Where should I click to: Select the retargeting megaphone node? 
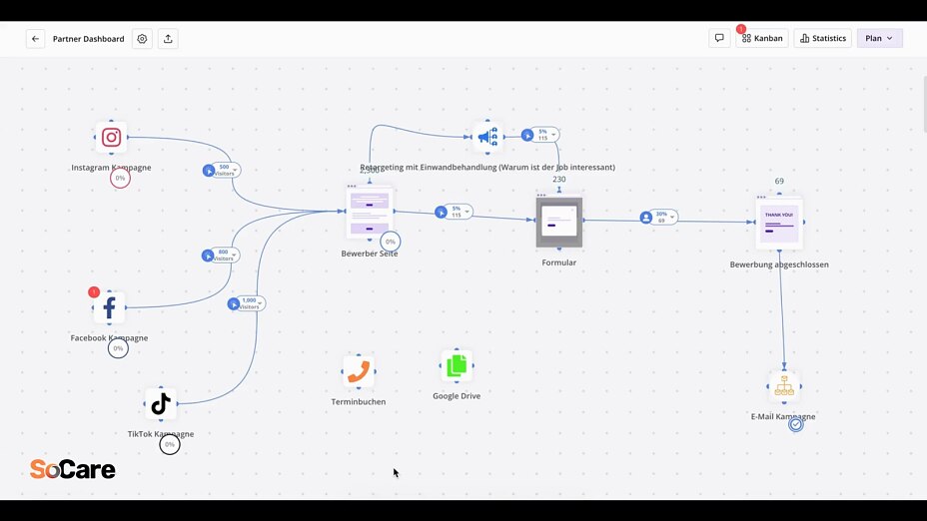(x=487, y=137)
